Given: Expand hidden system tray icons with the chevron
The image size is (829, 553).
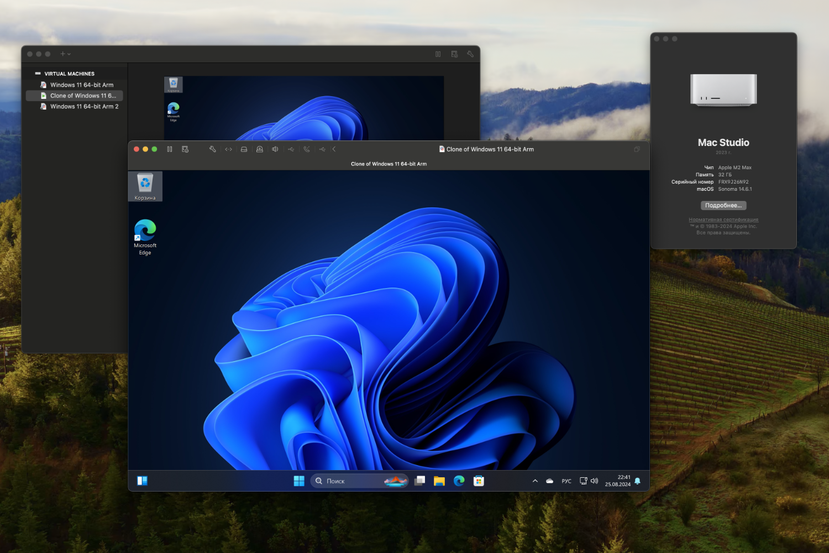Looking at the screenshot, I should pos(535,481).
